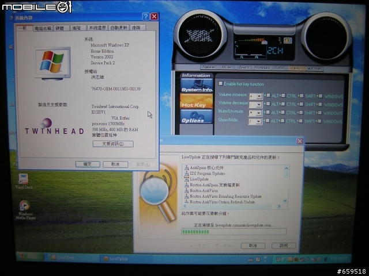The image size is (369, 276).
Task: Click the icon beside Norton AntiVirus entry
Action: 186,190
